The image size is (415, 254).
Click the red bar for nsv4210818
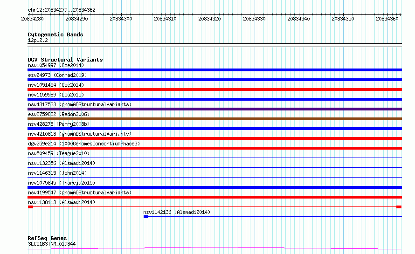[x=214, y=138]
